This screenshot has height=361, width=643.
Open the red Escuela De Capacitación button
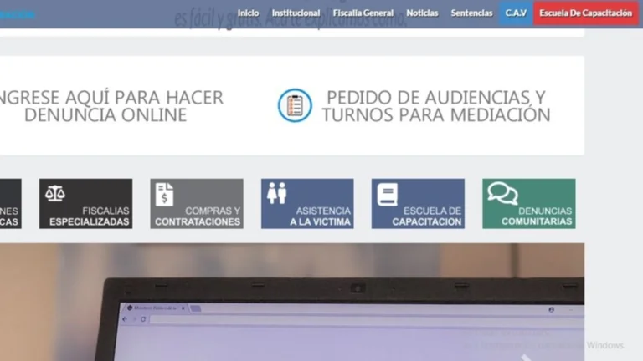point(585,13)
